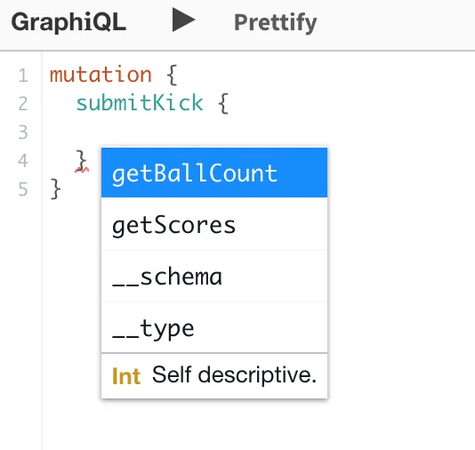Click the opening brace after submitKick
Screen dimensions: 475x450
click(x=223, y=103)
